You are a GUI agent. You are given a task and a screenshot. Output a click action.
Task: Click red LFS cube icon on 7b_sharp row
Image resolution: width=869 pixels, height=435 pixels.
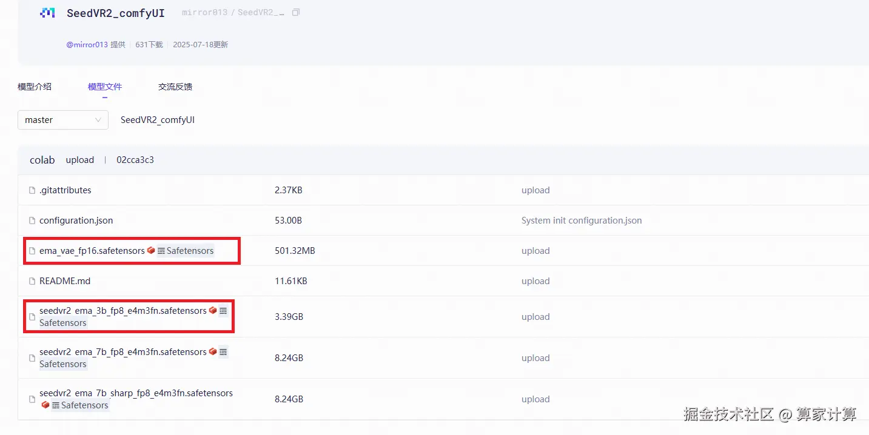click(45, 405)
